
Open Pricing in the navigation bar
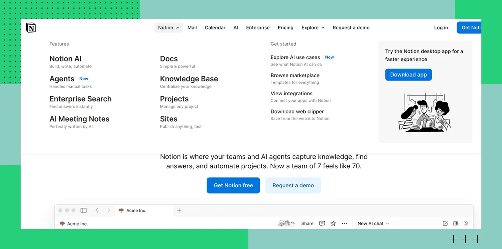pos(285,28)
